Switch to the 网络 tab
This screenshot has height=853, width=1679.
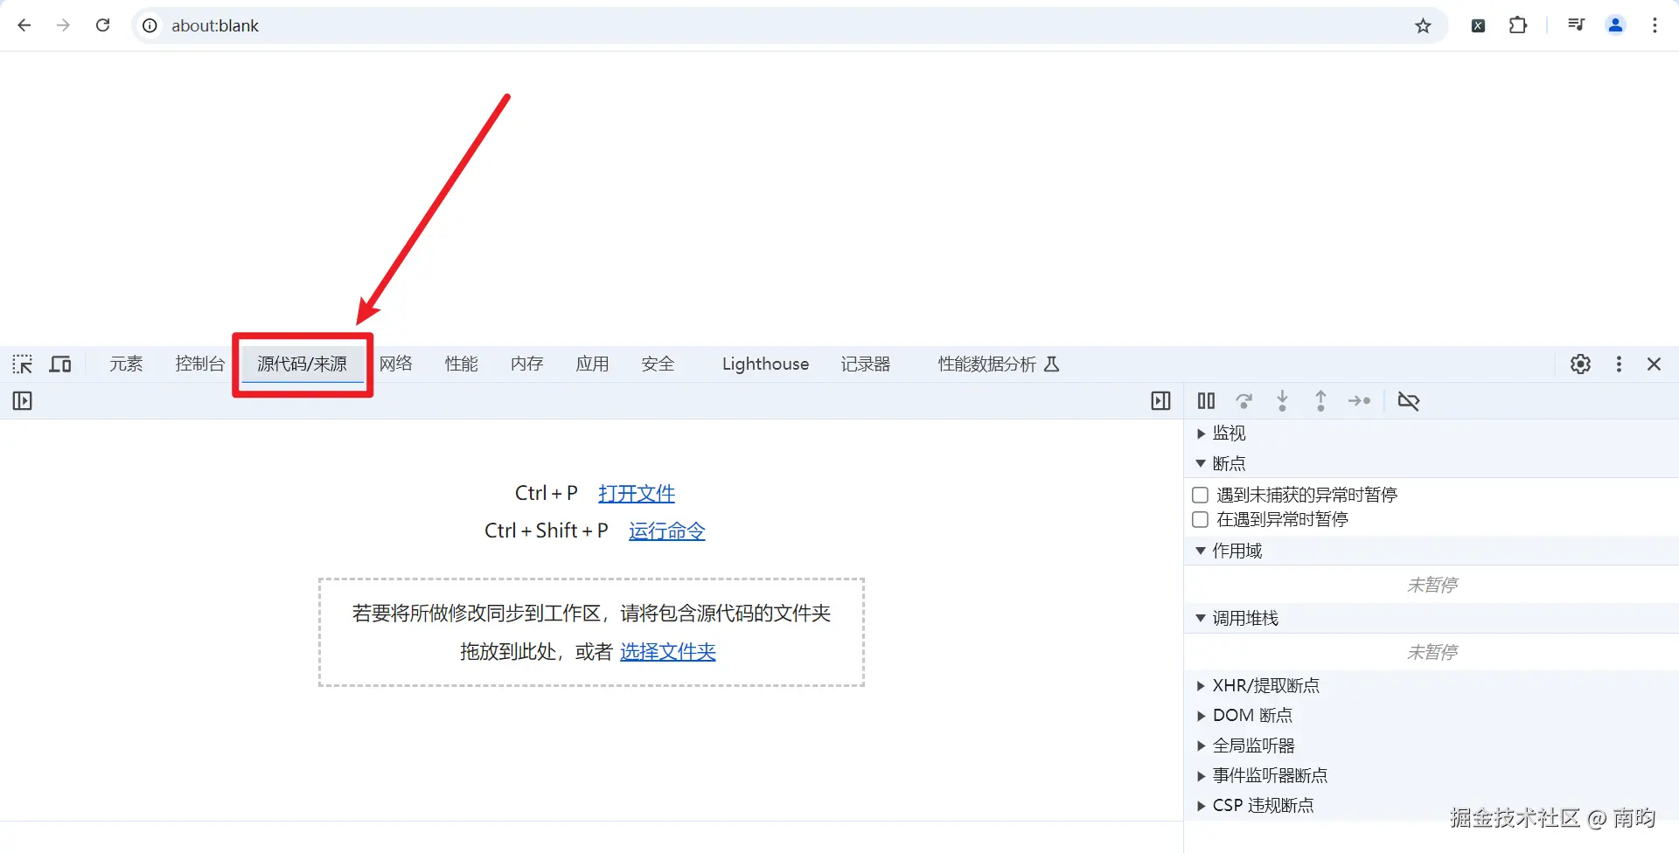pos(395,364)
